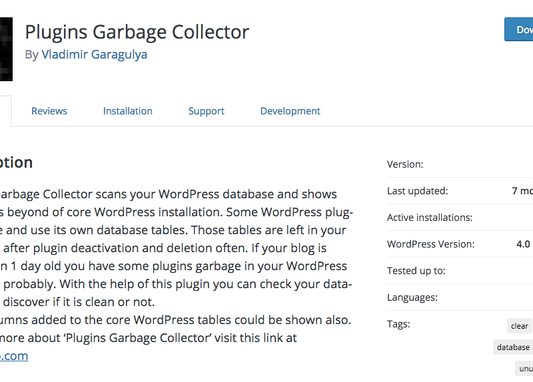Viewport: 533px width, 382px height.
Task: Click the pixelated plugin icon thumbnail
Action: 6,49
